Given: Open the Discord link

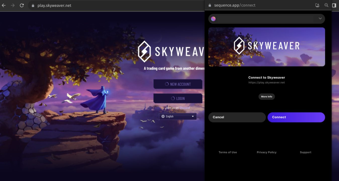Looking at the screenshot, I should (x=184, y=108).
